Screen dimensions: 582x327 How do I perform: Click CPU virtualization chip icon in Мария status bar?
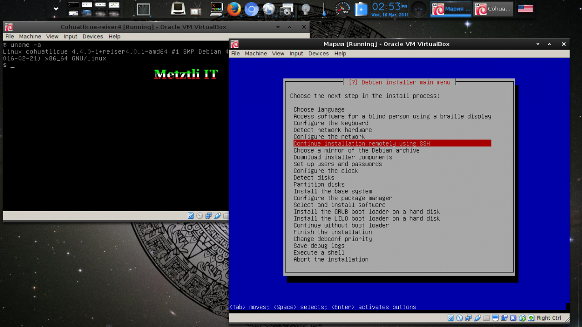[513, 318]
